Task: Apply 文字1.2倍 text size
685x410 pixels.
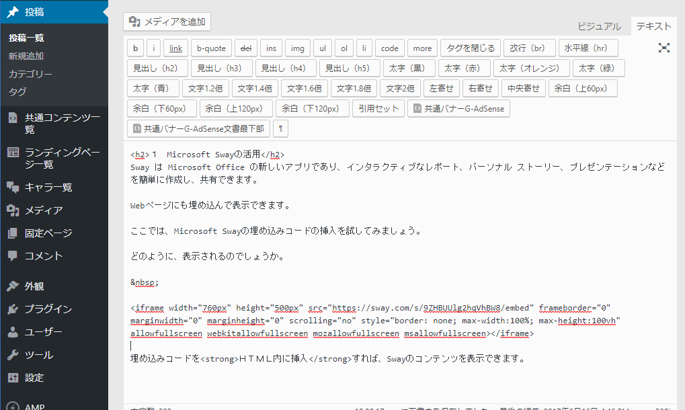Action: tap(205, 88)
